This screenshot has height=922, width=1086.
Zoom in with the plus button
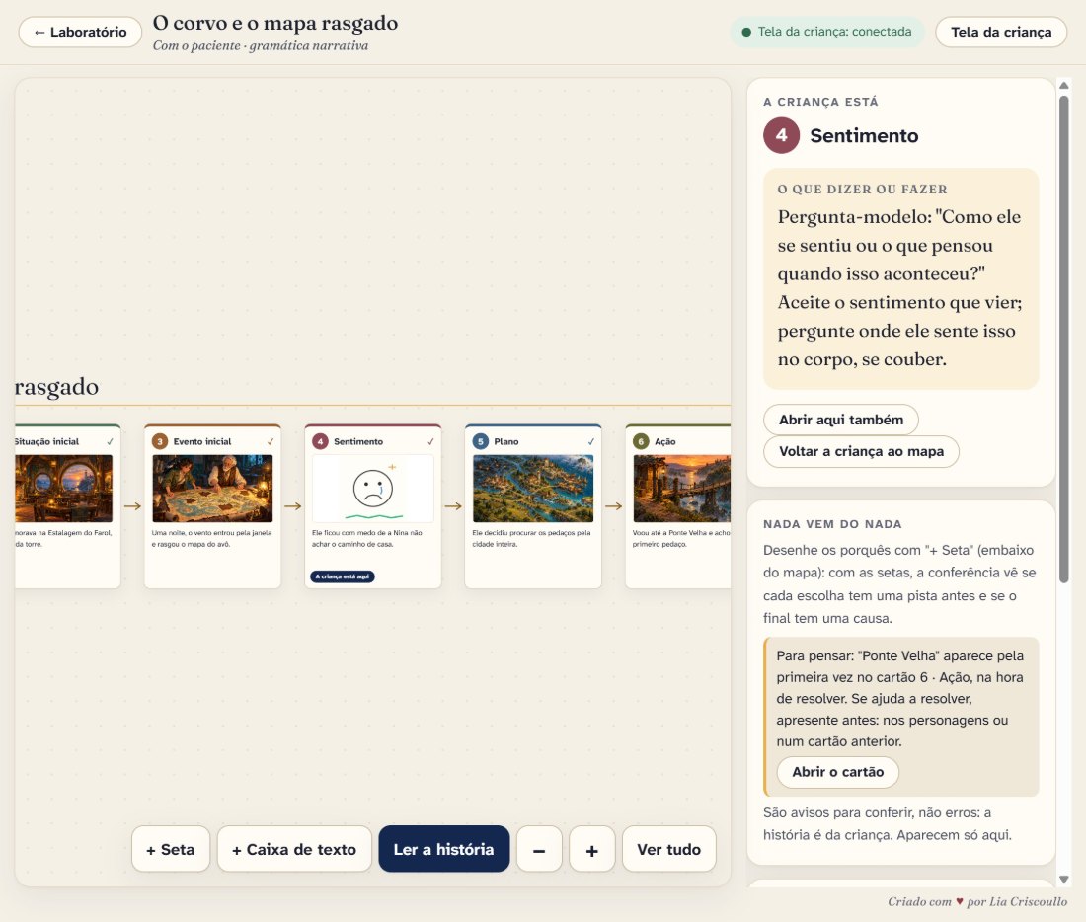(592, 849)
